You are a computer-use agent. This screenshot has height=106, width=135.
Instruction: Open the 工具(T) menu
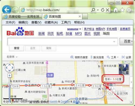tap(66, 22)
